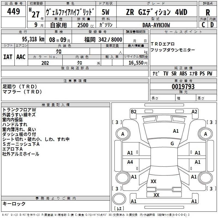Click the model code DAA-AYH30W
This screenshot has width=218, height=218.
pyautogui.click(x=156, y=25)
